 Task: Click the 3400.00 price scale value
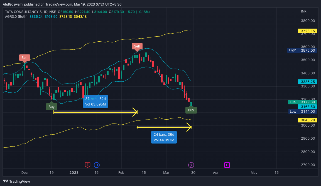coord(308,73)
